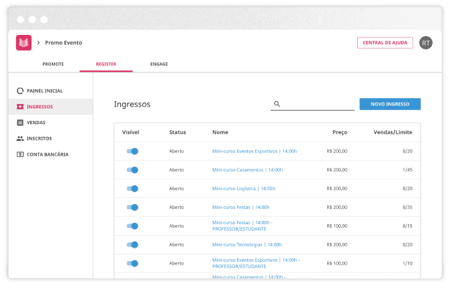Image resolution: width=450 pixels, height=288 pixels.
Task: Open Mini-curso Eventos Esportivos | 14:00h link
Action: pyautogui.click(x=255, y=151)
